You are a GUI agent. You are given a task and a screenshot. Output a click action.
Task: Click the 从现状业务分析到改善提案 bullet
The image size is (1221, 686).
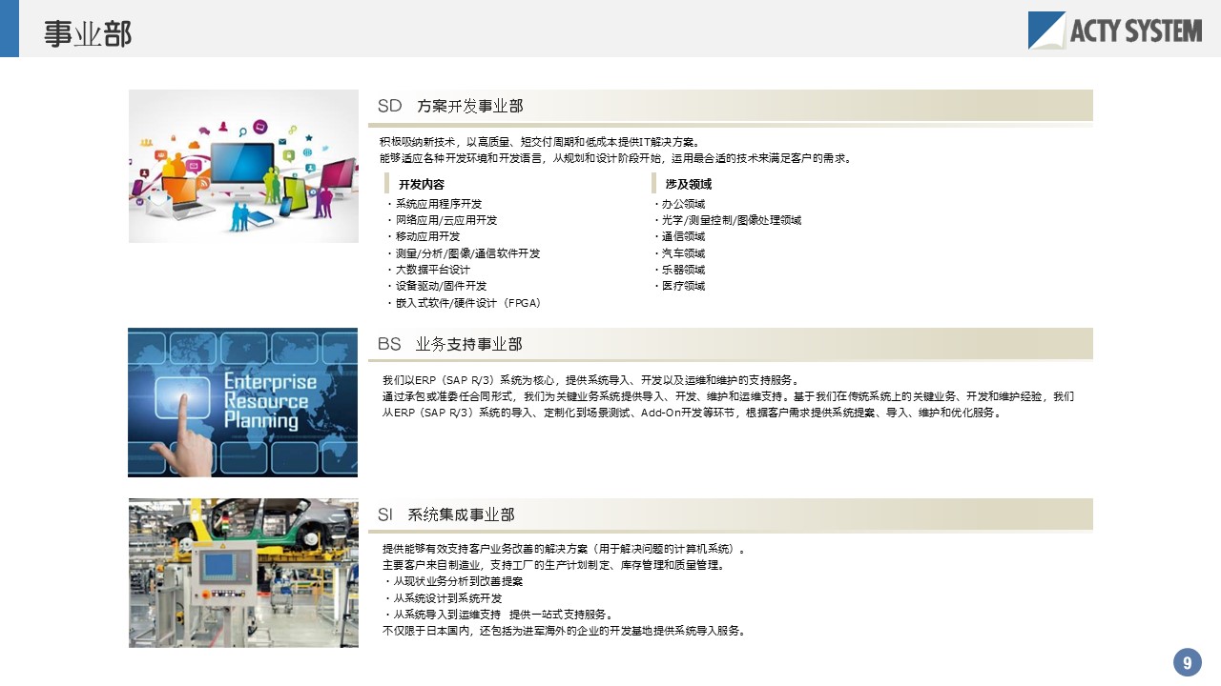point(453,581)
